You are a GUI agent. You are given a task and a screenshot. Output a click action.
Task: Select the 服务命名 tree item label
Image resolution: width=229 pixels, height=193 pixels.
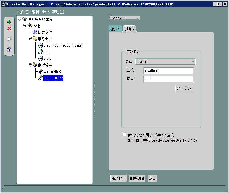45,39
